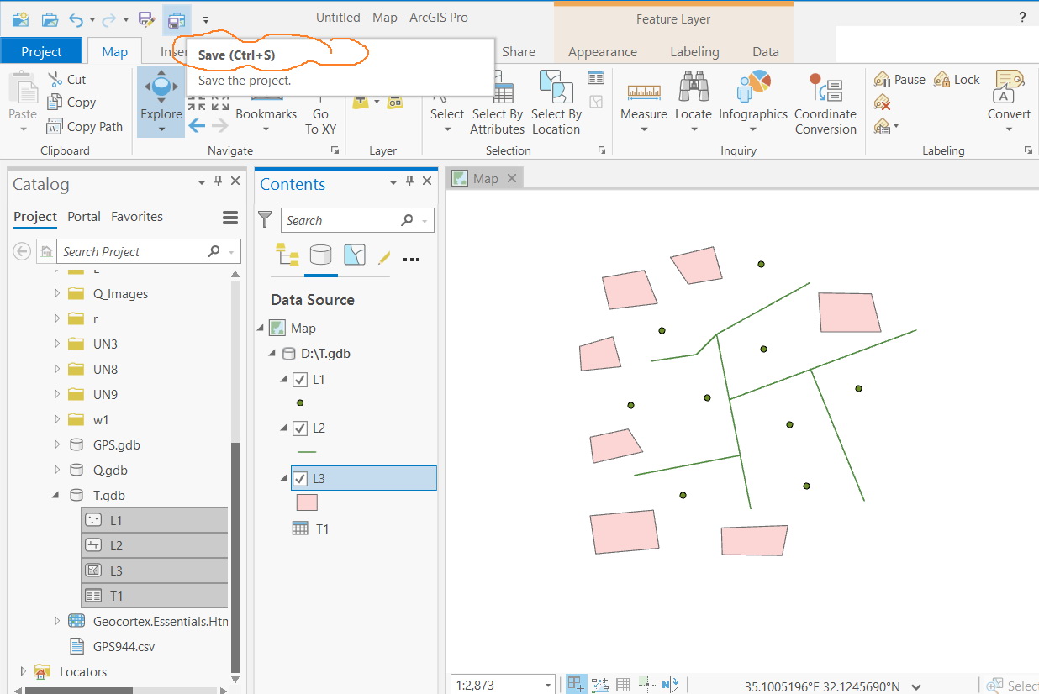Select the Explore navigation tool
The image size is (1039, 694).
click(x=160, y=94)
